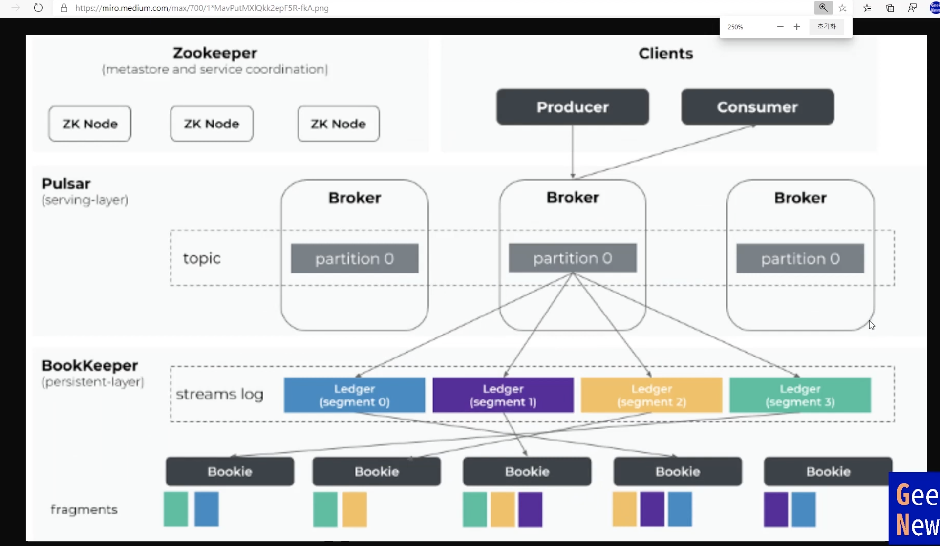This screenshot has height=546, width=940.
Task: Click the first ZK Node box
Action: pyautogui.click(x=90, y=124)
